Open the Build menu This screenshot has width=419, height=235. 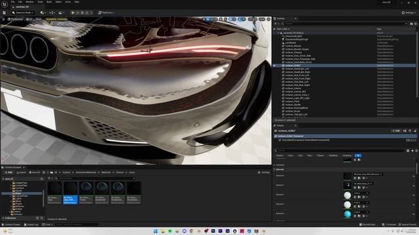coord(49,2)
